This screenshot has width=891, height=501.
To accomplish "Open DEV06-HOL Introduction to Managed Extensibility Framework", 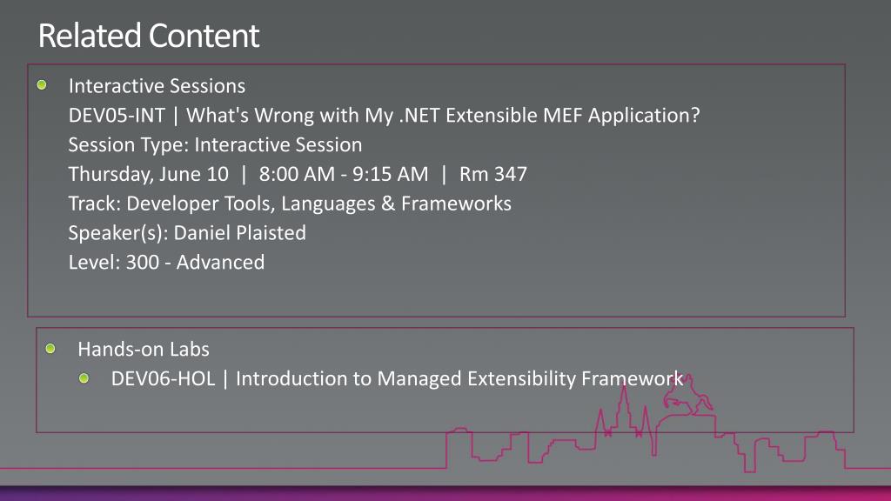I will tap(397, 378).
